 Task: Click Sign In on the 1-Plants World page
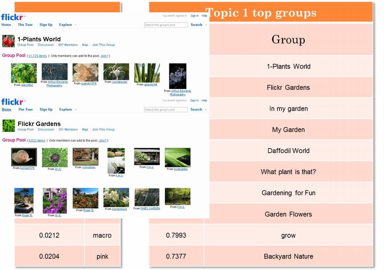tap(194, 16)
